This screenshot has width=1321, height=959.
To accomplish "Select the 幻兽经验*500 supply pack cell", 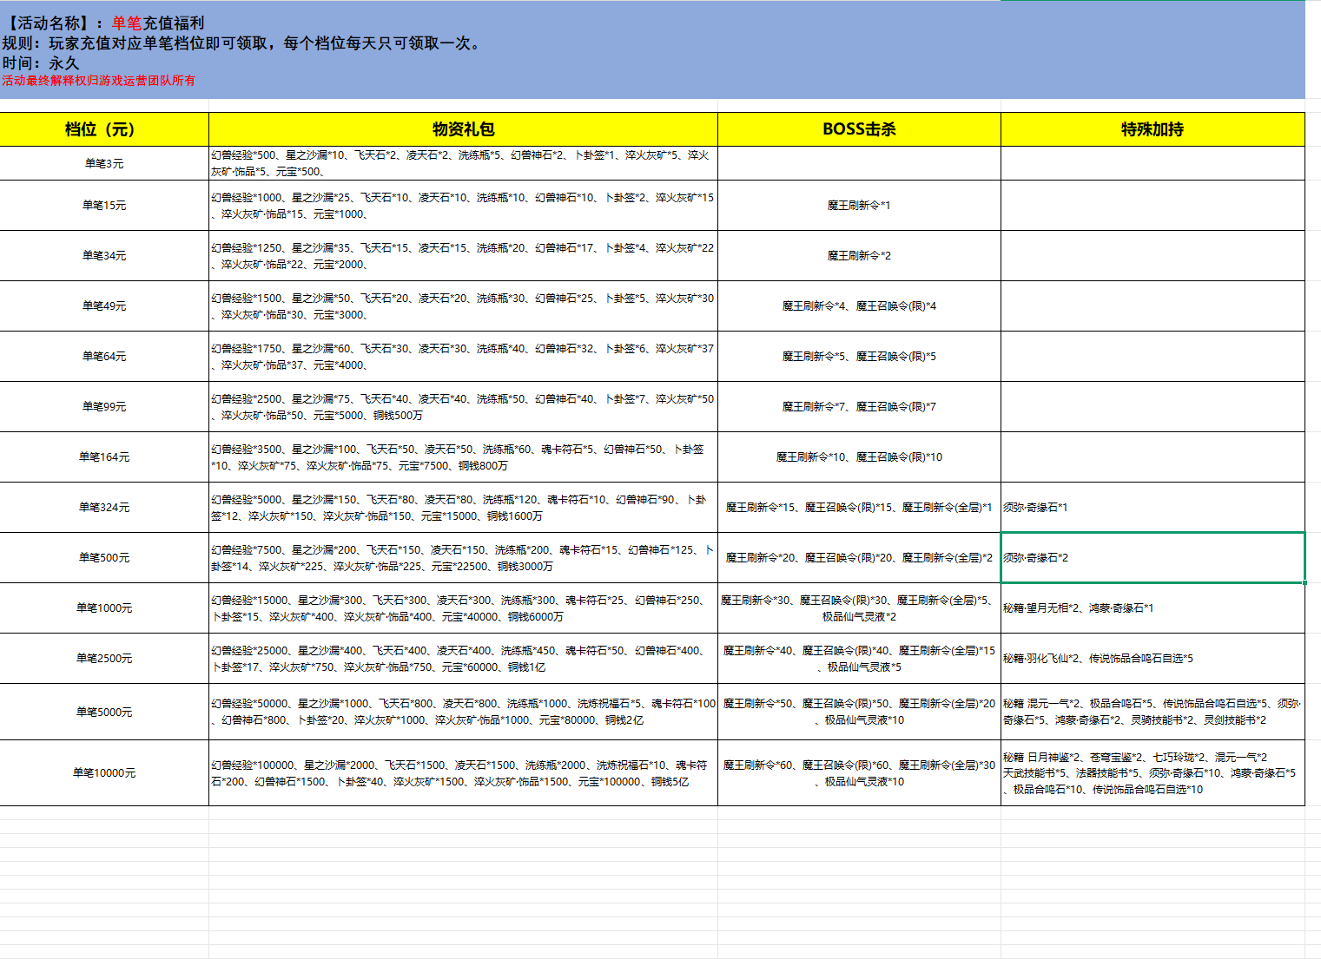I will [x=463, y=163].
